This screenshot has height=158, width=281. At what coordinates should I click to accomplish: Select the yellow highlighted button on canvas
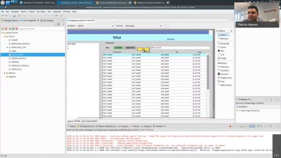[x=144, y=49]
